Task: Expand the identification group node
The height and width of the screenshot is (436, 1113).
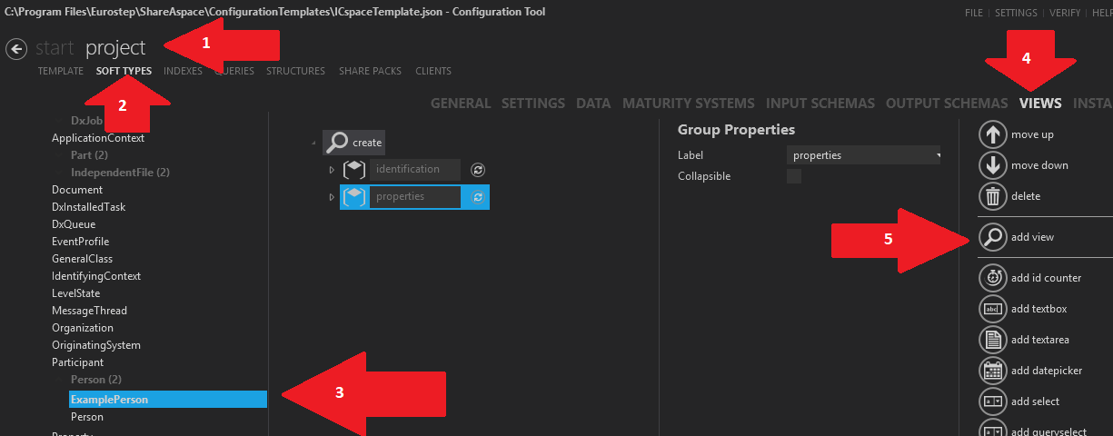Action: pos(332,170)
